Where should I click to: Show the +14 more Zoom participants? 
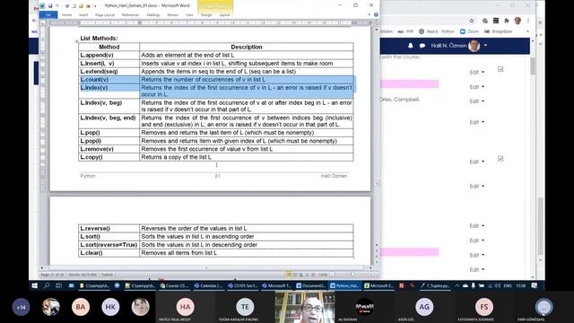click(21, 307)
